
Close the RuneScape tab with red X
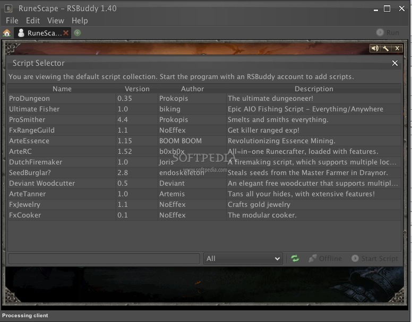pyautogui.click(x=66, y=33)
